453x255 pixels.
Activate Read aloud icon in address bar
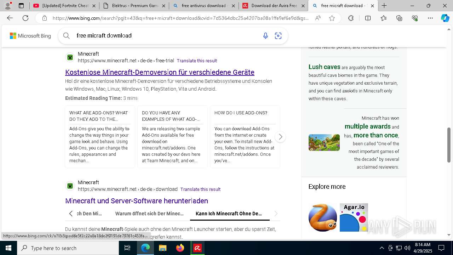318,18
